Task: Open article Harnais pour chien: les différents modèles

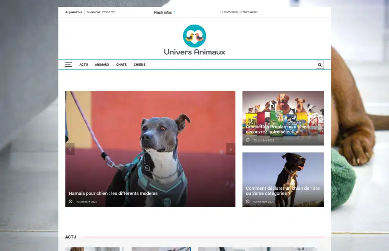Action: tap(113, 193)
